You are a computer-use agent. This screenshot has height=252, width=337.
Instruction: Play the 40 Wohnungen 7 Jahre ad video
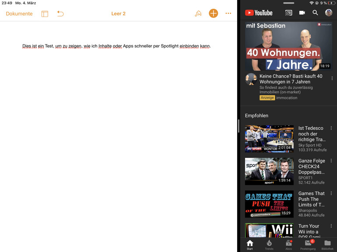click(288, 46)
